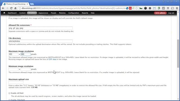Log out of the Drupal site

coord(171,13)
